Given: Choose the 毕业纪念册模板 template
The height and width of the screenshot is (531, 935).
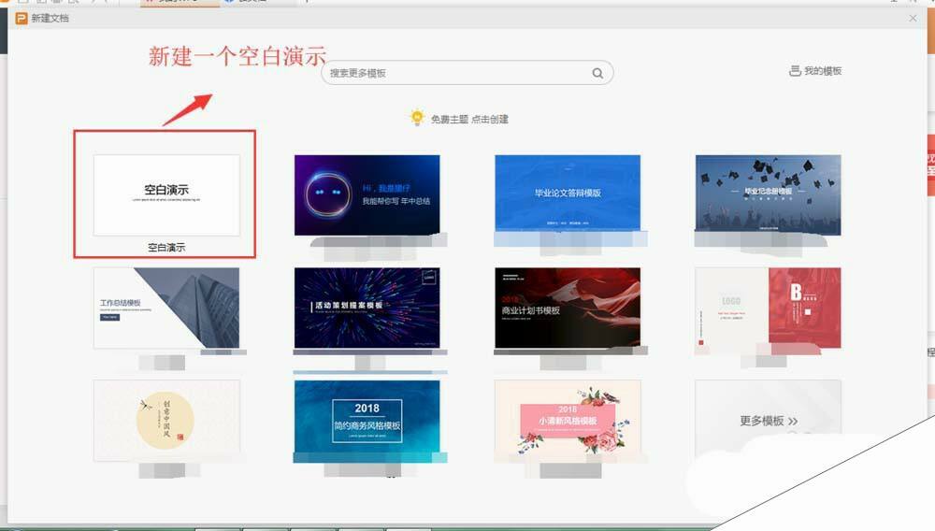Looking at the screenshot, I should [768, 194].
